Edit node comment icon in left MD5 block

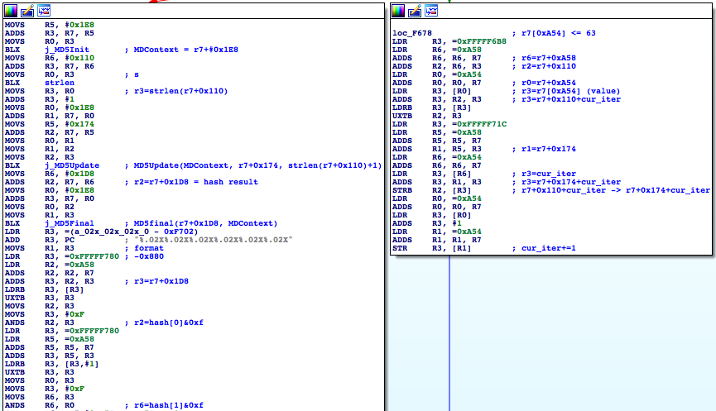point(27,11)
